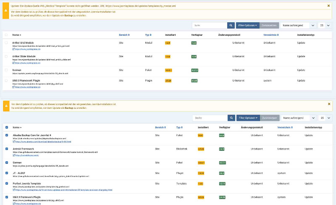The height and width of the screenshot is (205, 336).
Task: Click the 'Akeeba Backup Core for Joomla! 4' name
Action: (x=32, y=135)
